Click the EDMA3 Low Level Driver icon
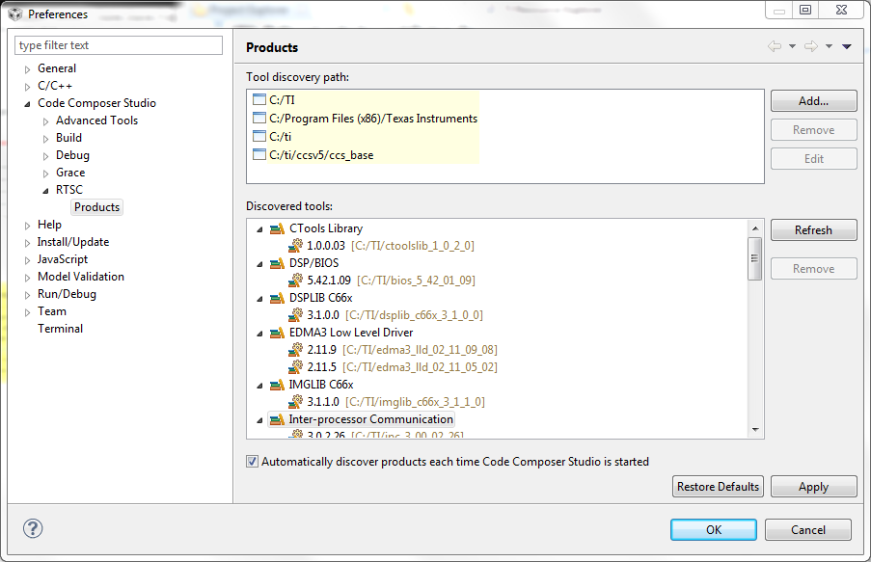Viewport: 871px width, 562px height. pyautogui.click(x=277, y=333)
